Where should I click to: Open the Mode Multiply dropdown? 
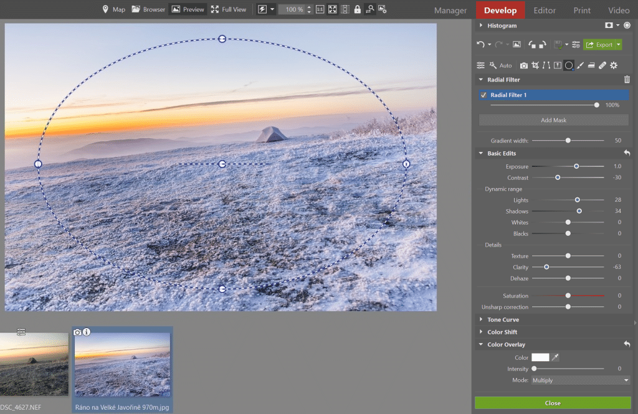click(580, 380)
